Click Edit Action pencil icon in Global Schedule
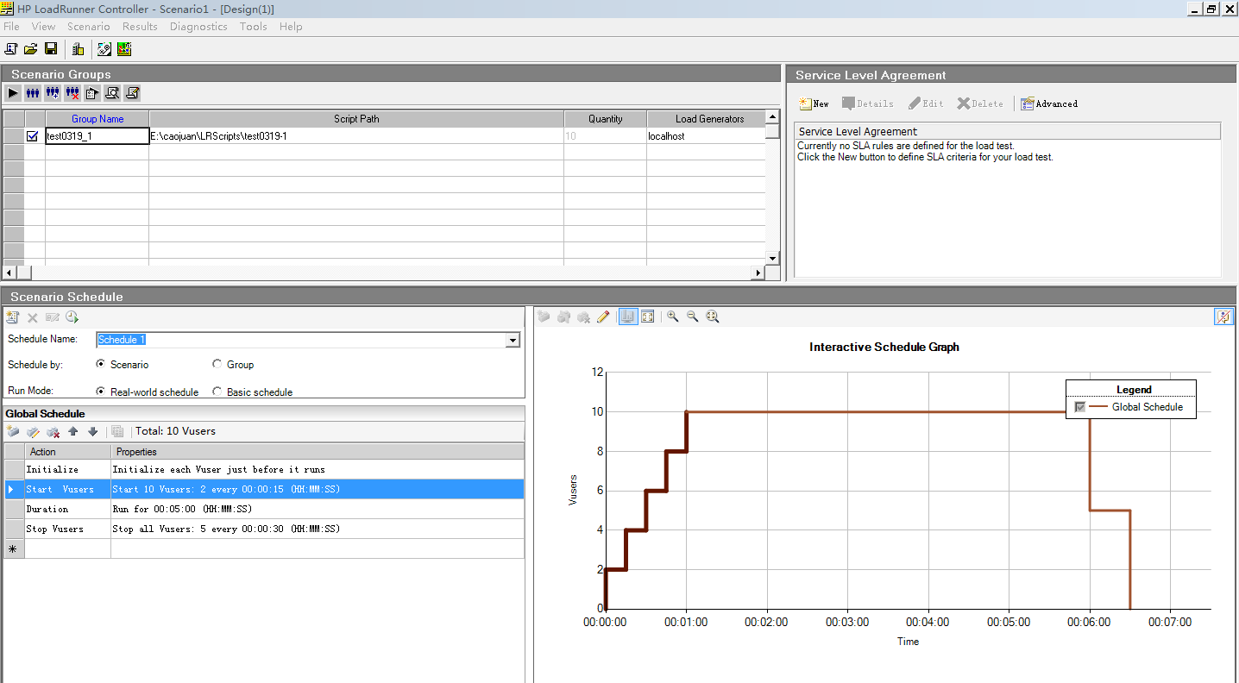1239x683 pixels. 33,431
